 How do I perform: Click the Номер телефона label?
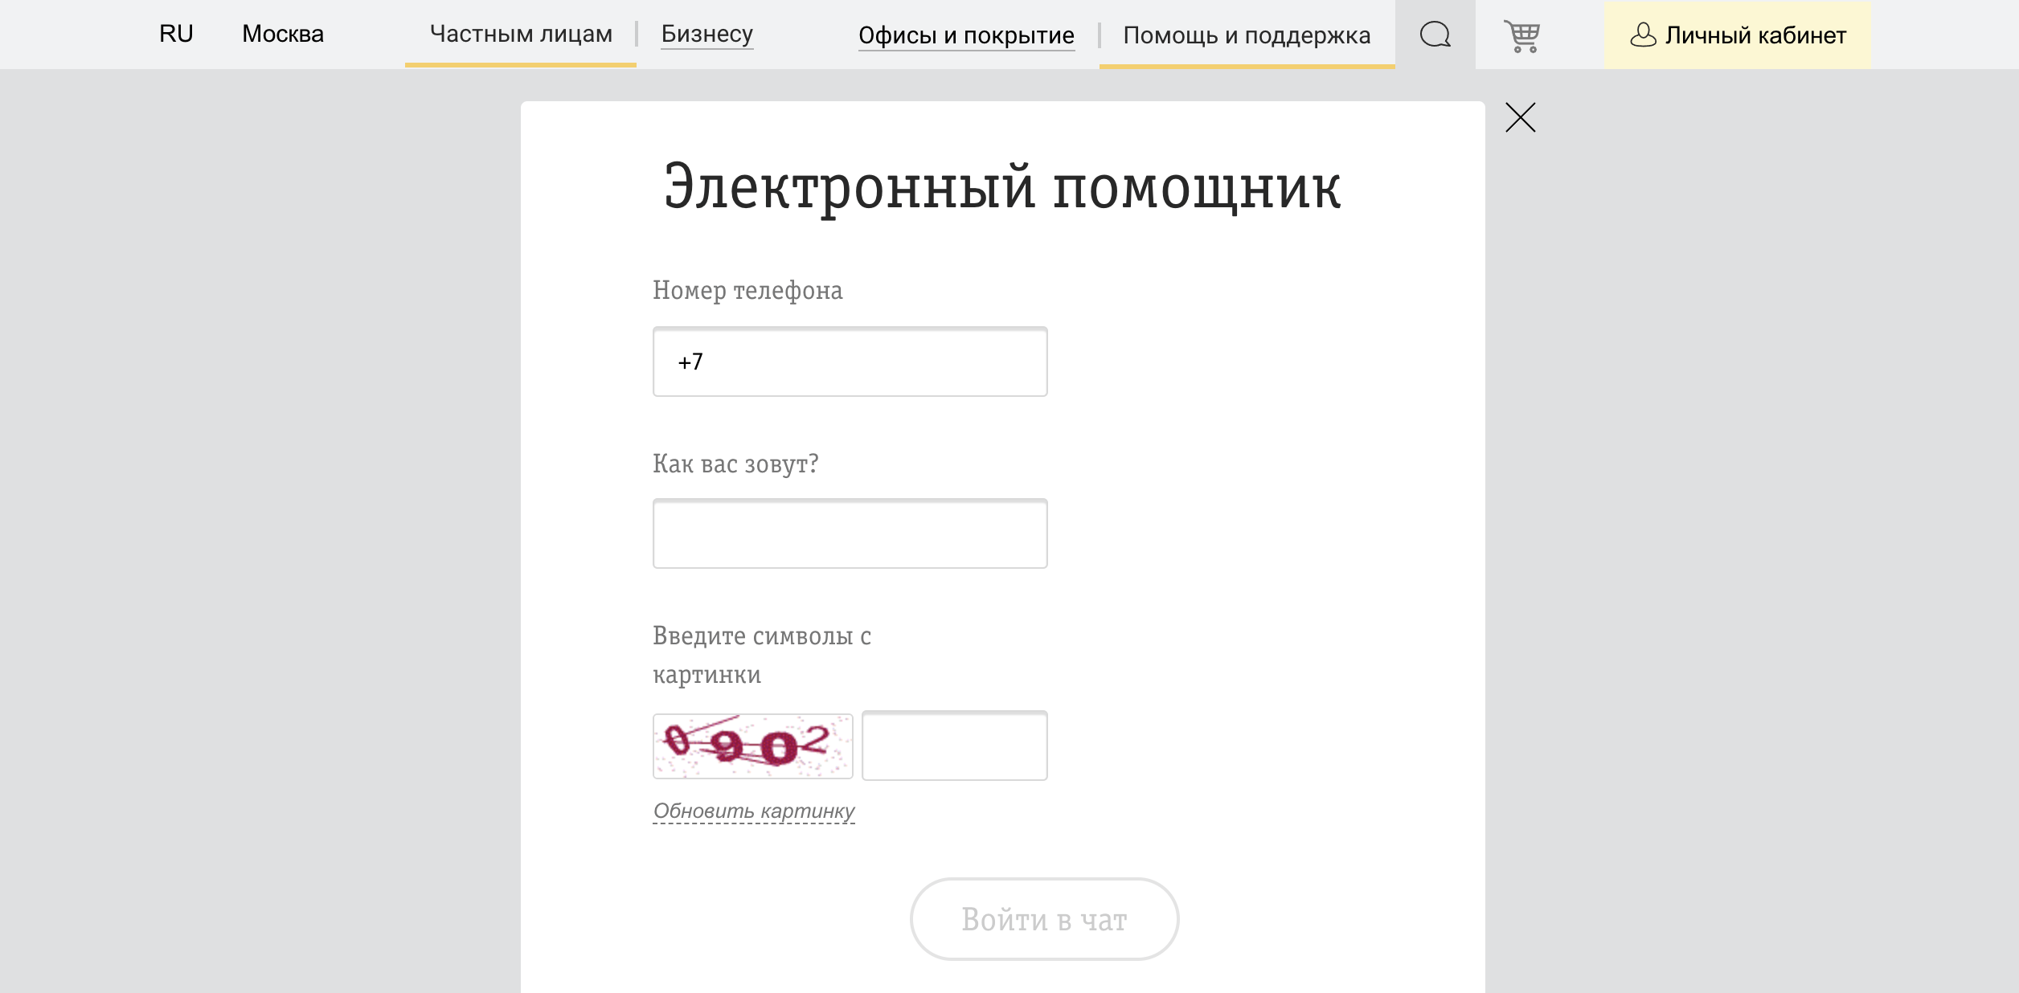tap(747, 290)
